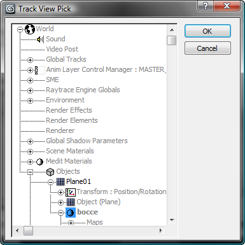Select the Medit Materials label
This screenshot has width=245, height=245.
click(x=69, y=161)
